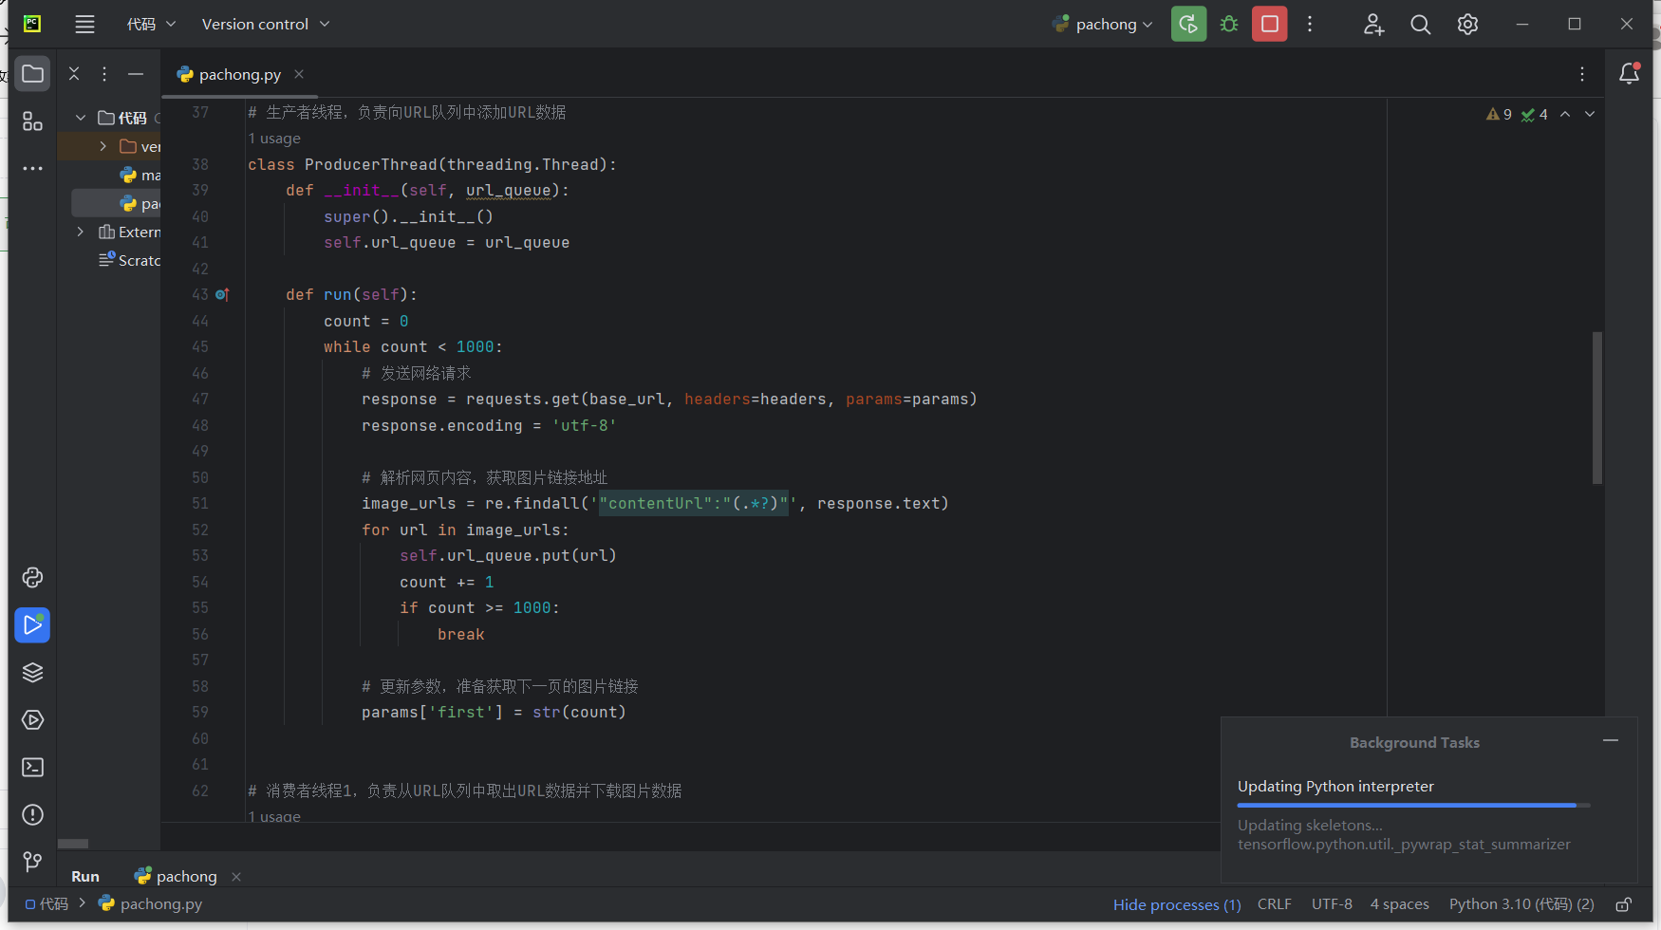Open the Project tool window folder icon

click(32, 74)
